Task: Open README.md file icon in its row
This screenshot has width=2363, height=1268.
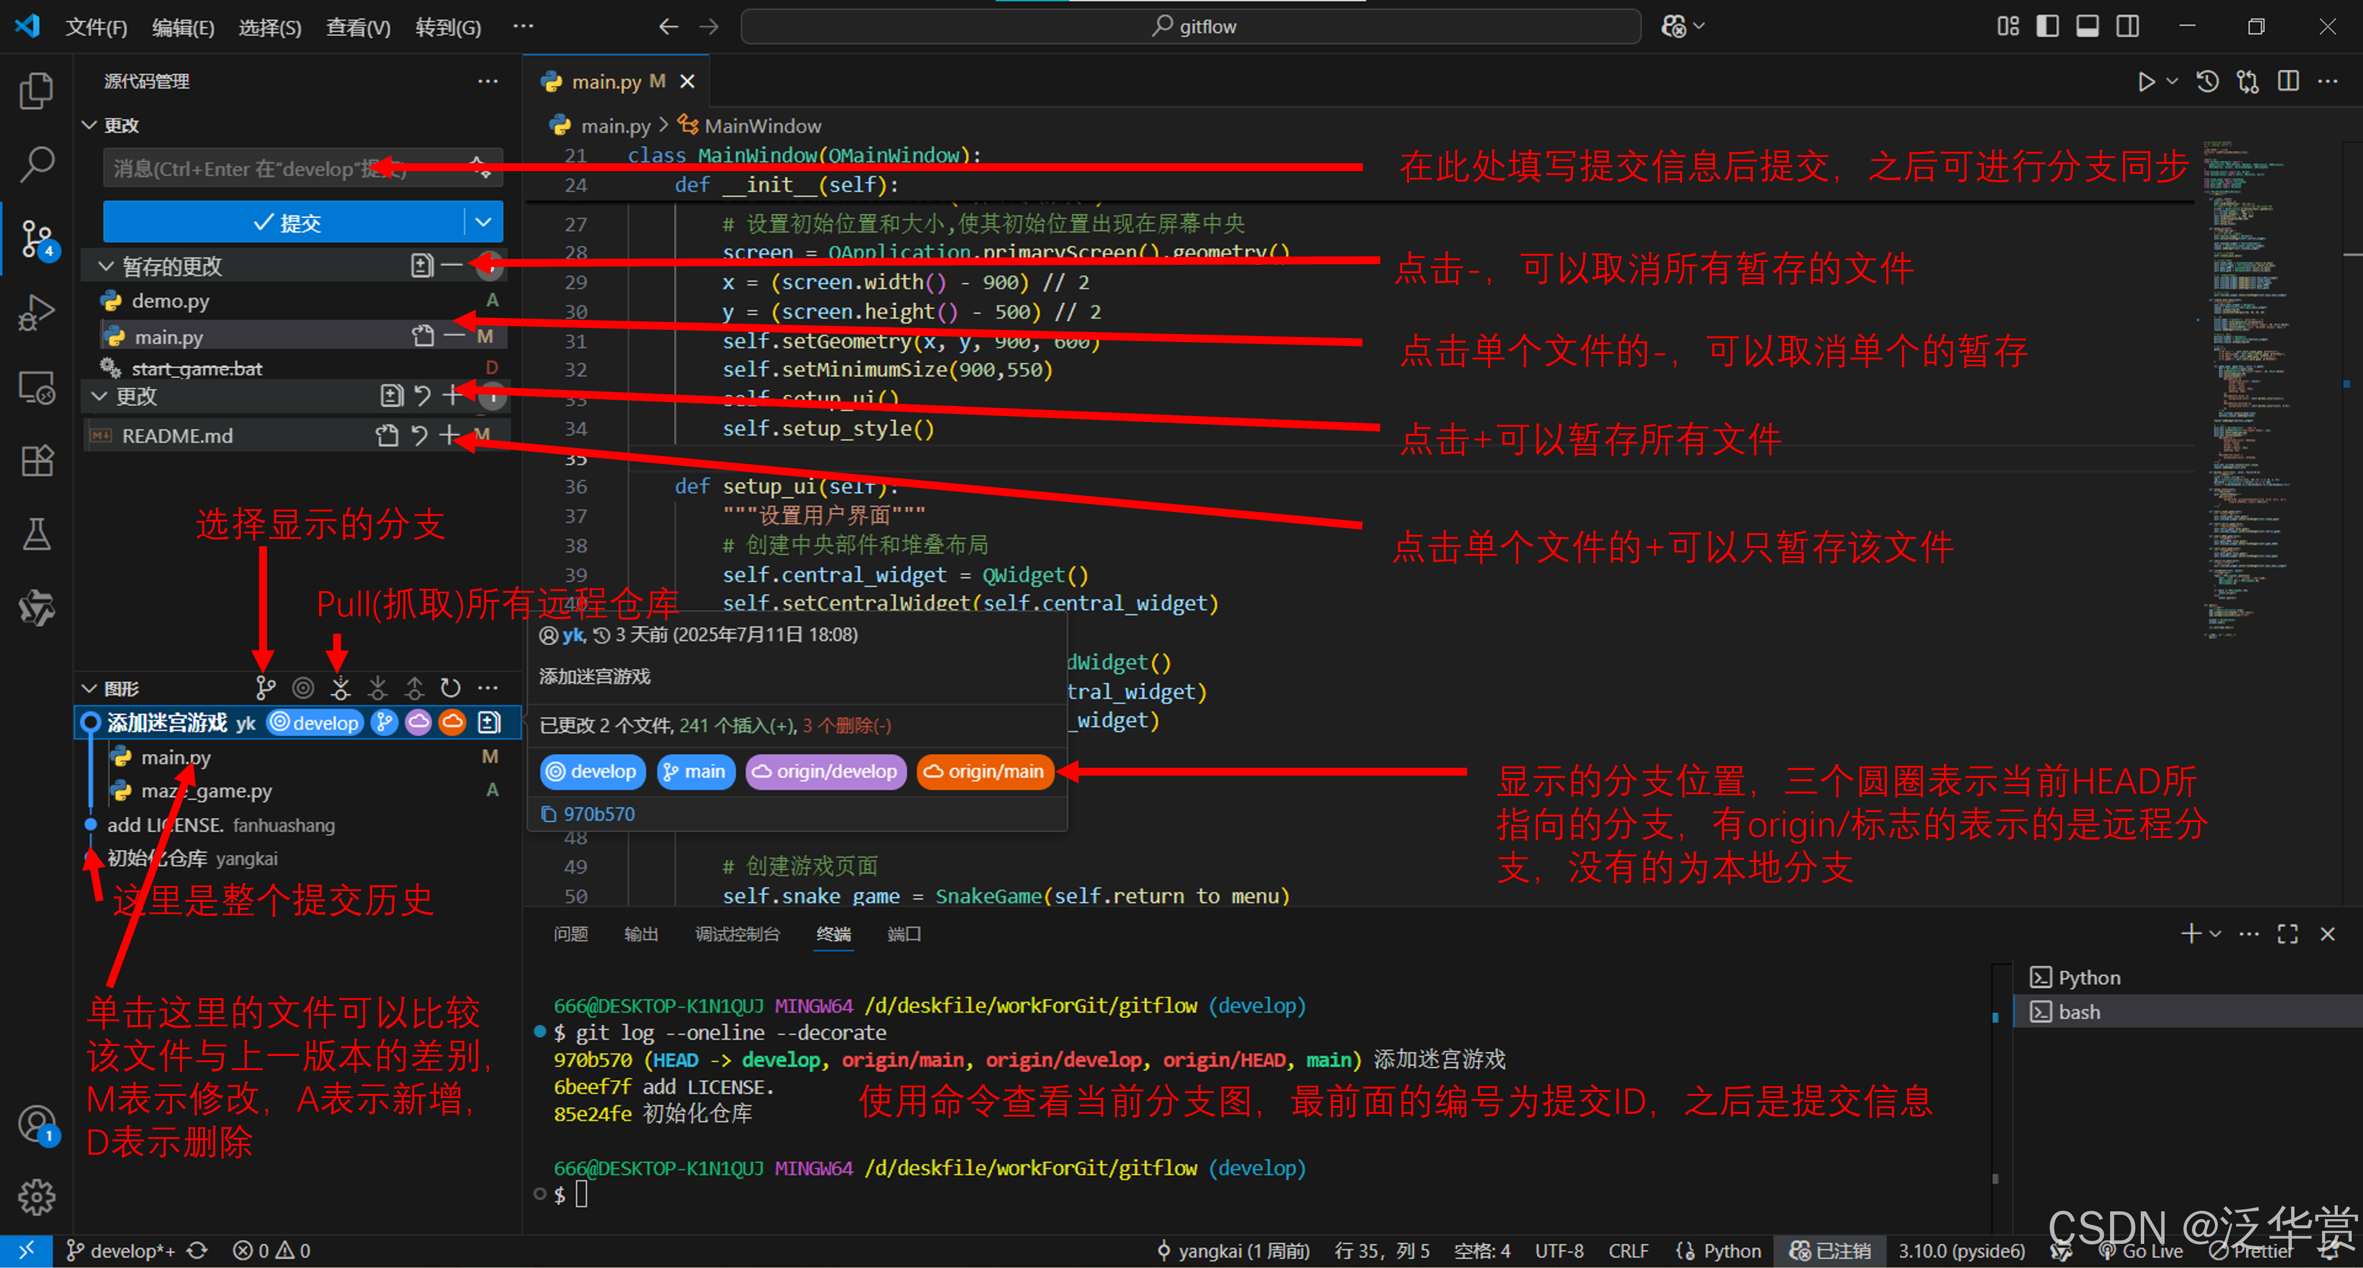Action: [x=387, y=435]
